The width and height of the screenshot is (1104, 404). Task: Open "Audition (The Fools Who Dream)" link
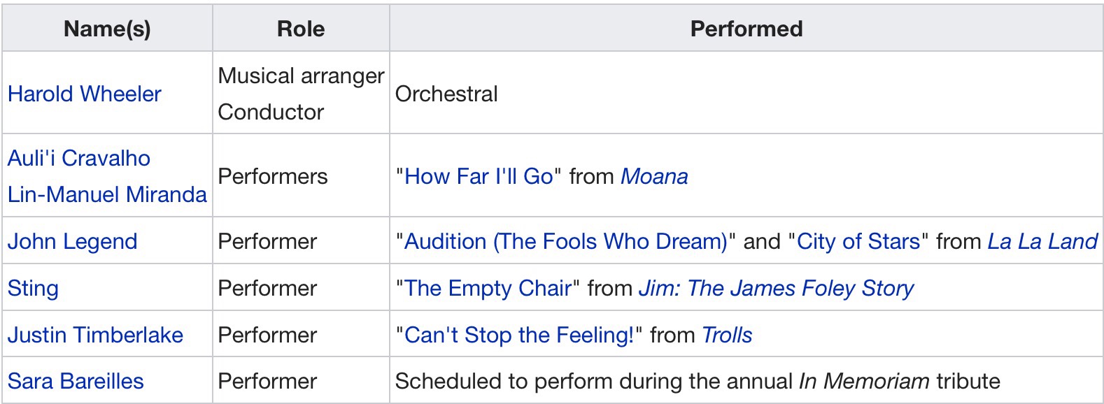point(566,241)
